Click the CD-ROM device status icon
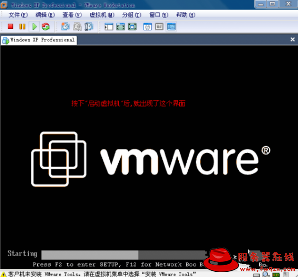The image size is (298, 277). 266,275
